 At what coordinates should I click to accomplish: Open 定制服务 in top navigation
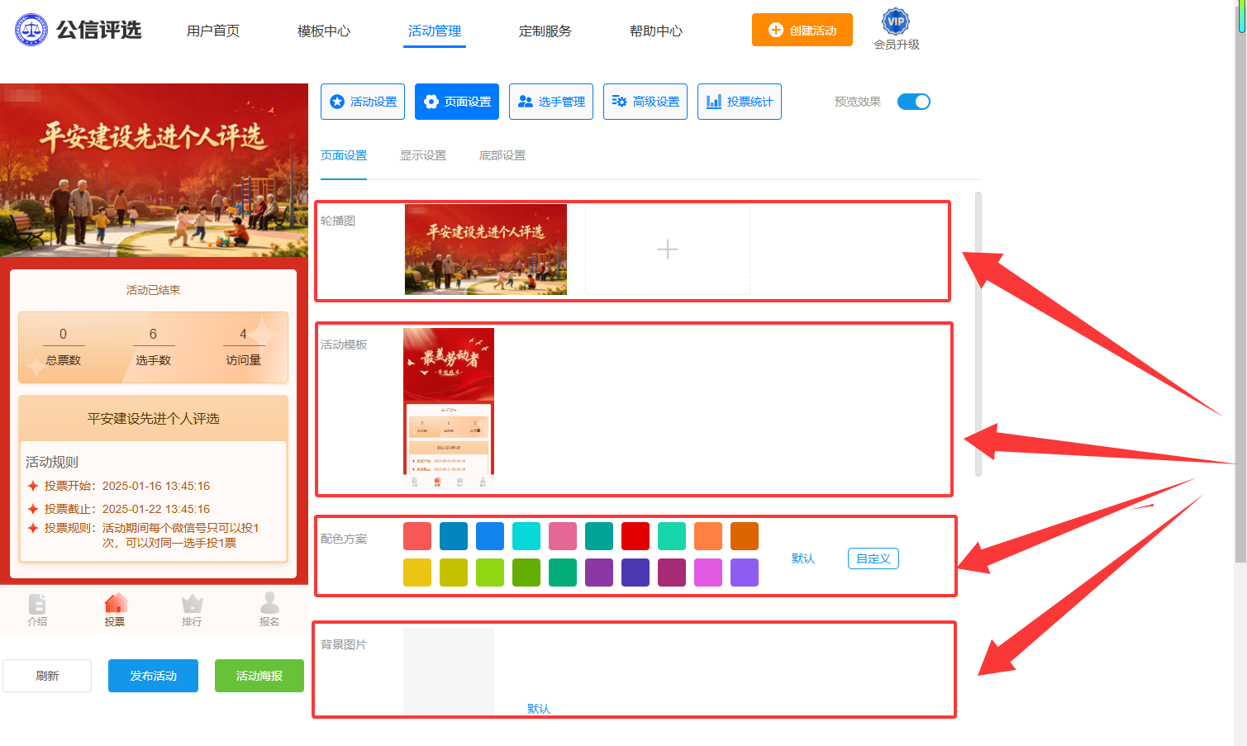click(545, 31)
